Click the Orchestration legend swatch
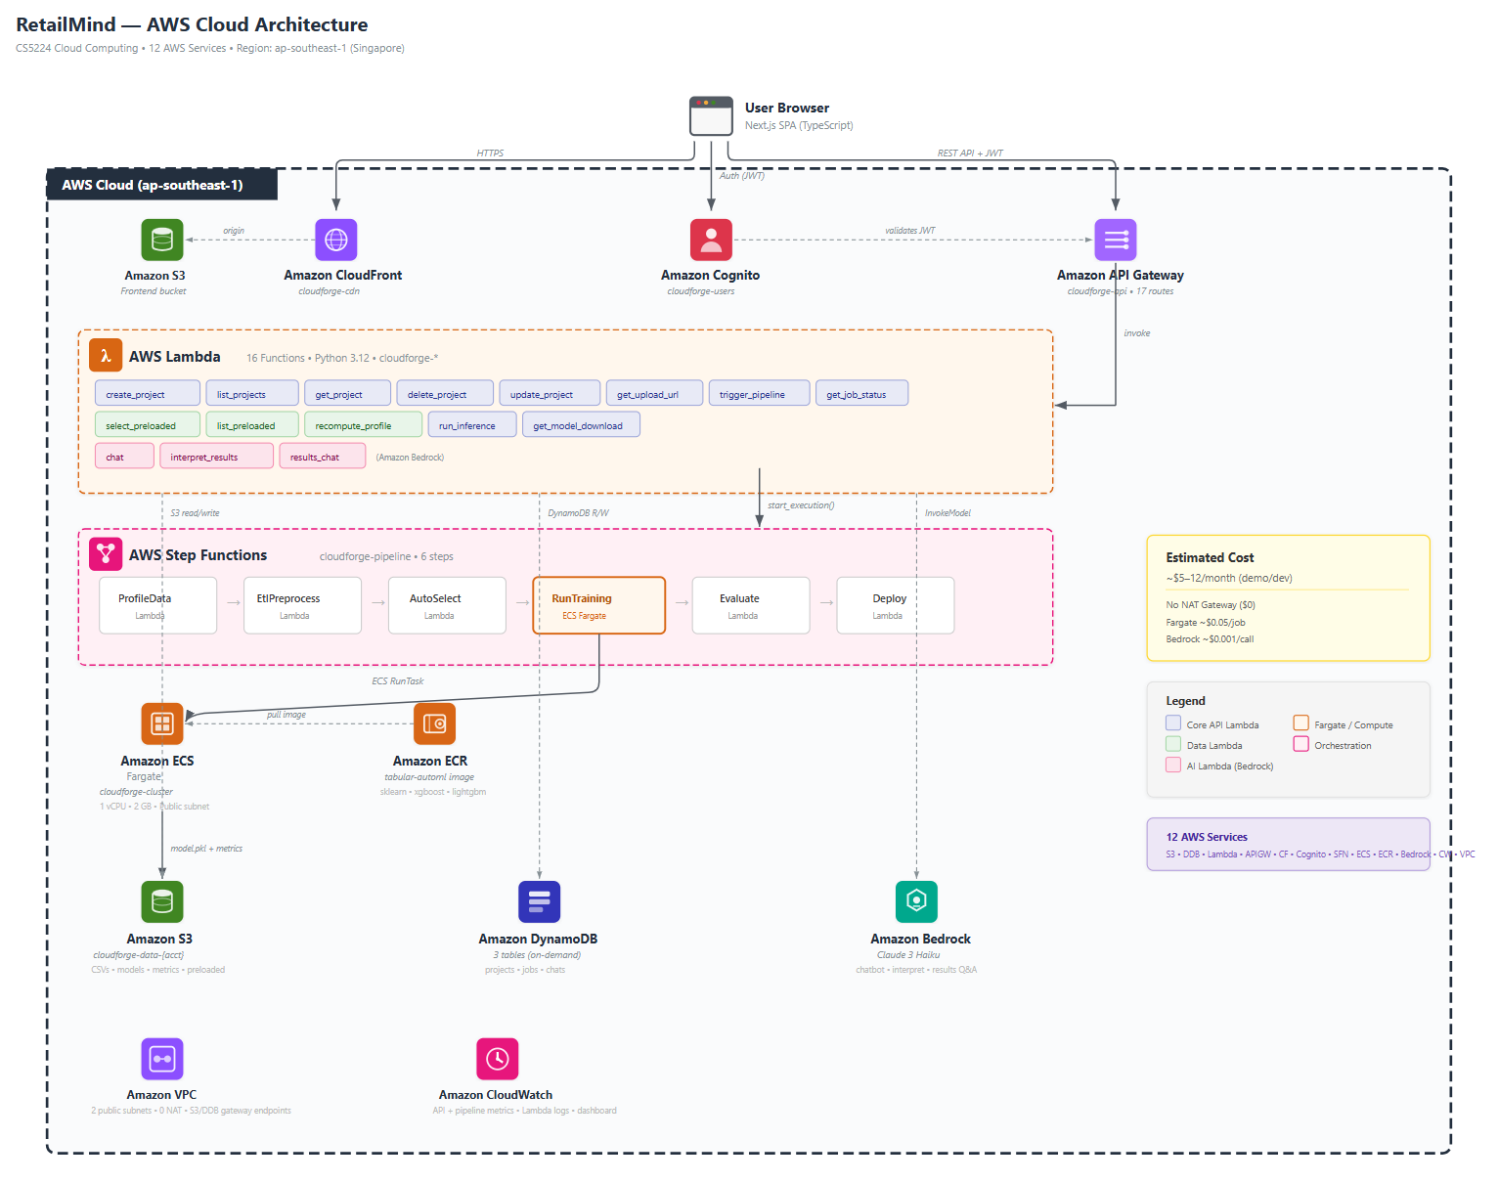Viewport: 1498px width, 1182px height. coord(1301,744)
